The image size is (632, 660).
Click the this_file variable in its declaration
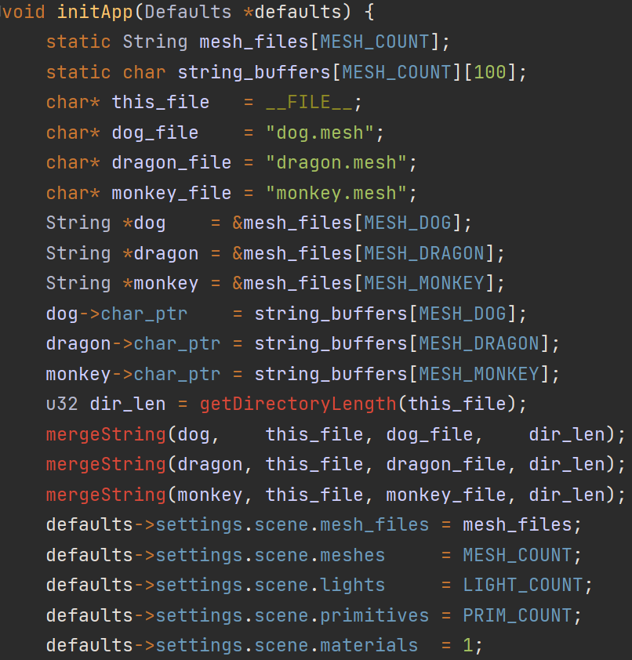coord(161,102)
